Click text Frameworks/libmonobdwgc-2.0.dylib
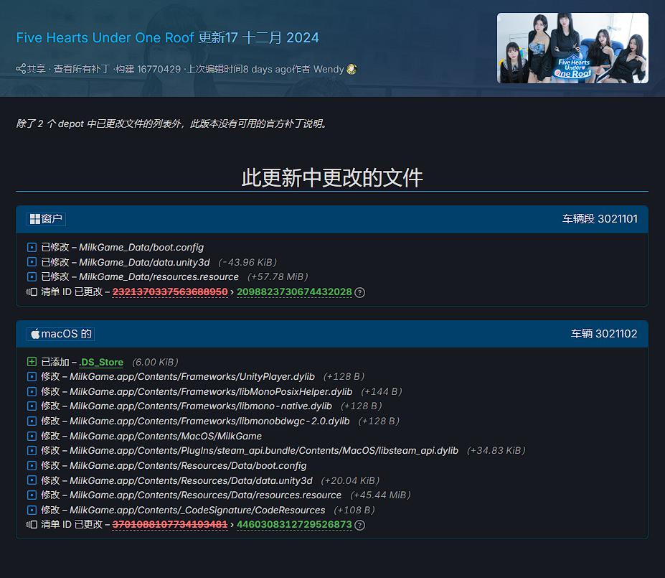The image size is (665, 578). coord(266,421)
